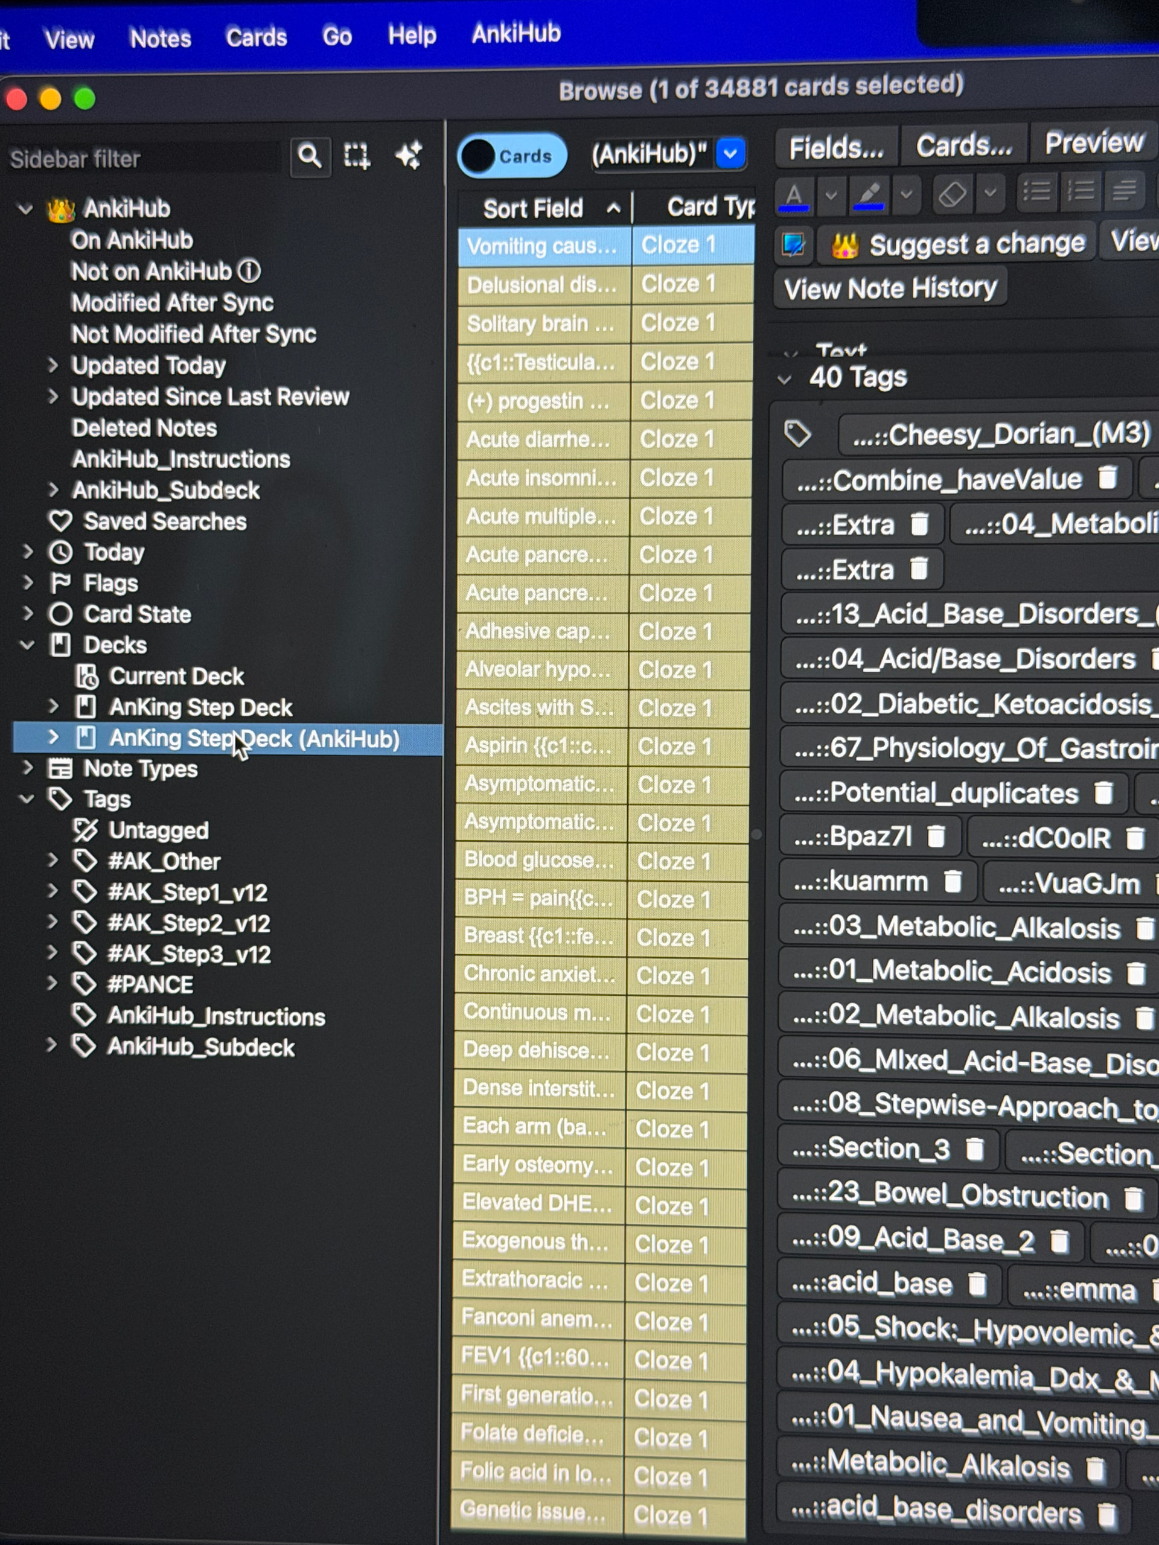
Task: Collapse the AnkiHub sidebar section
Action: pos(26,209)
